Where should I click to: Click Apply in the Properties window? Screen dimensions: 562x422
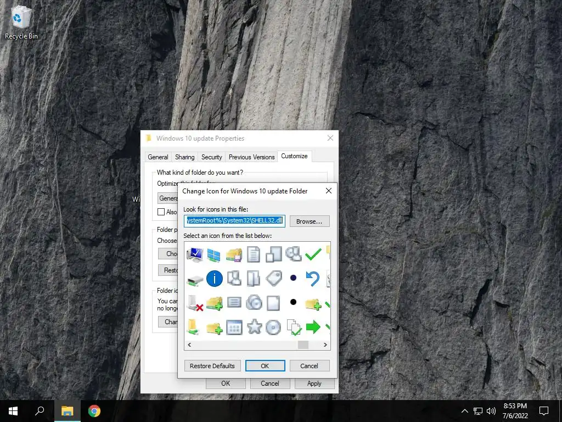(x=314, y=383)
